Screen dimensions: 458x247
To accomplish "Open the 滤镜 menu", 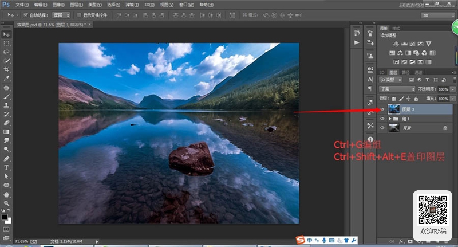I will tap(132, 5).
